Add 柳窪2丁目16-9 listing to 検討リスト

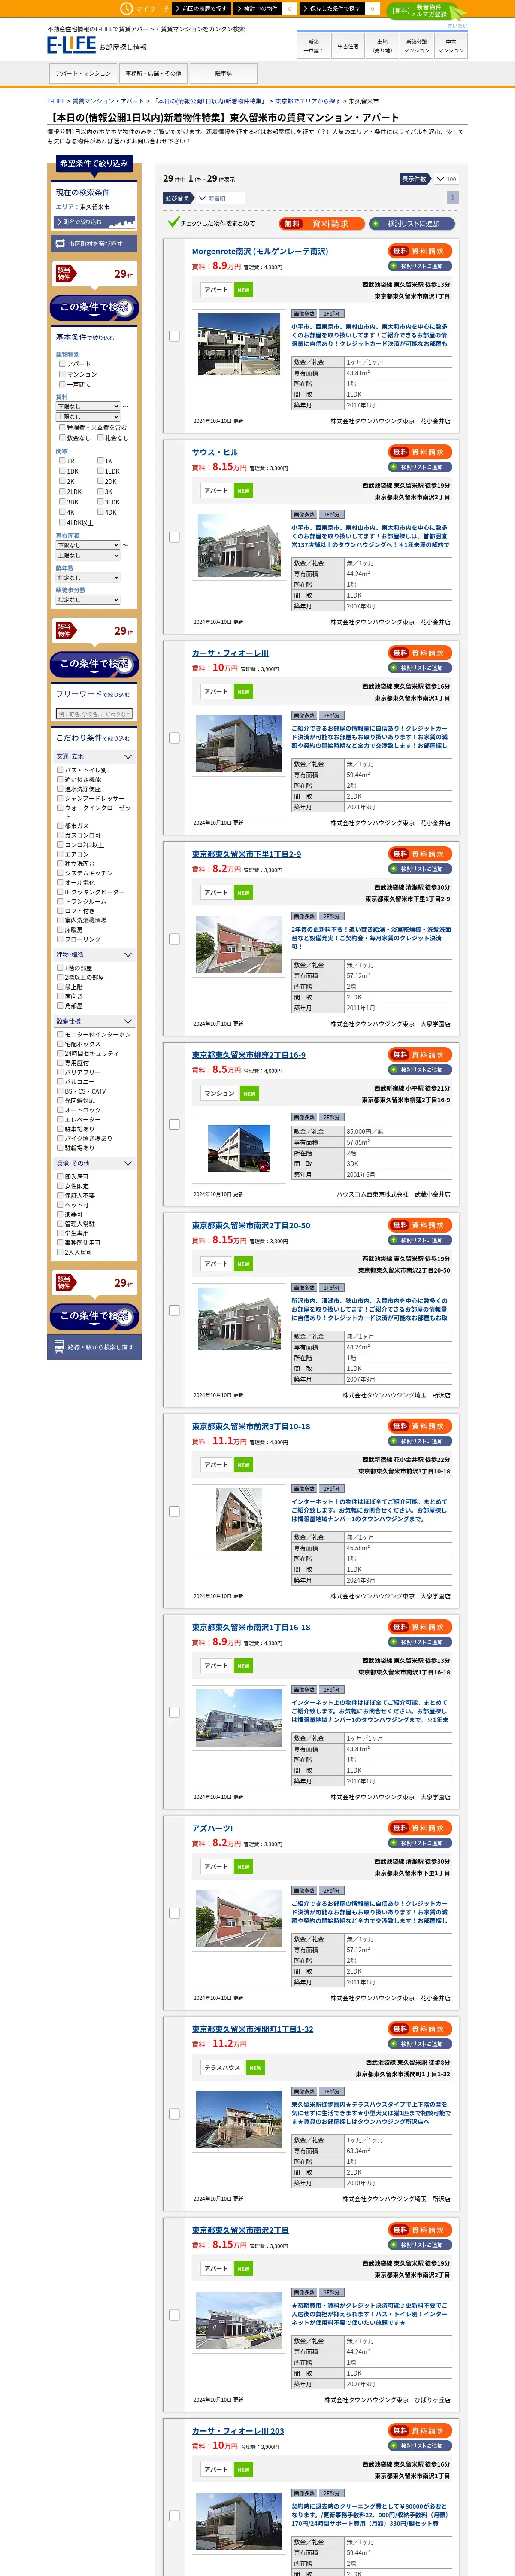(420, 1070)
